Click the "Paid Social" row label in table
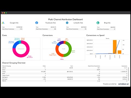131x98 pixels. click(x=5, y=79)
